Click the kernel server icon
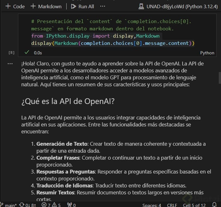221x207 pixels. click(x=141, y=7)
